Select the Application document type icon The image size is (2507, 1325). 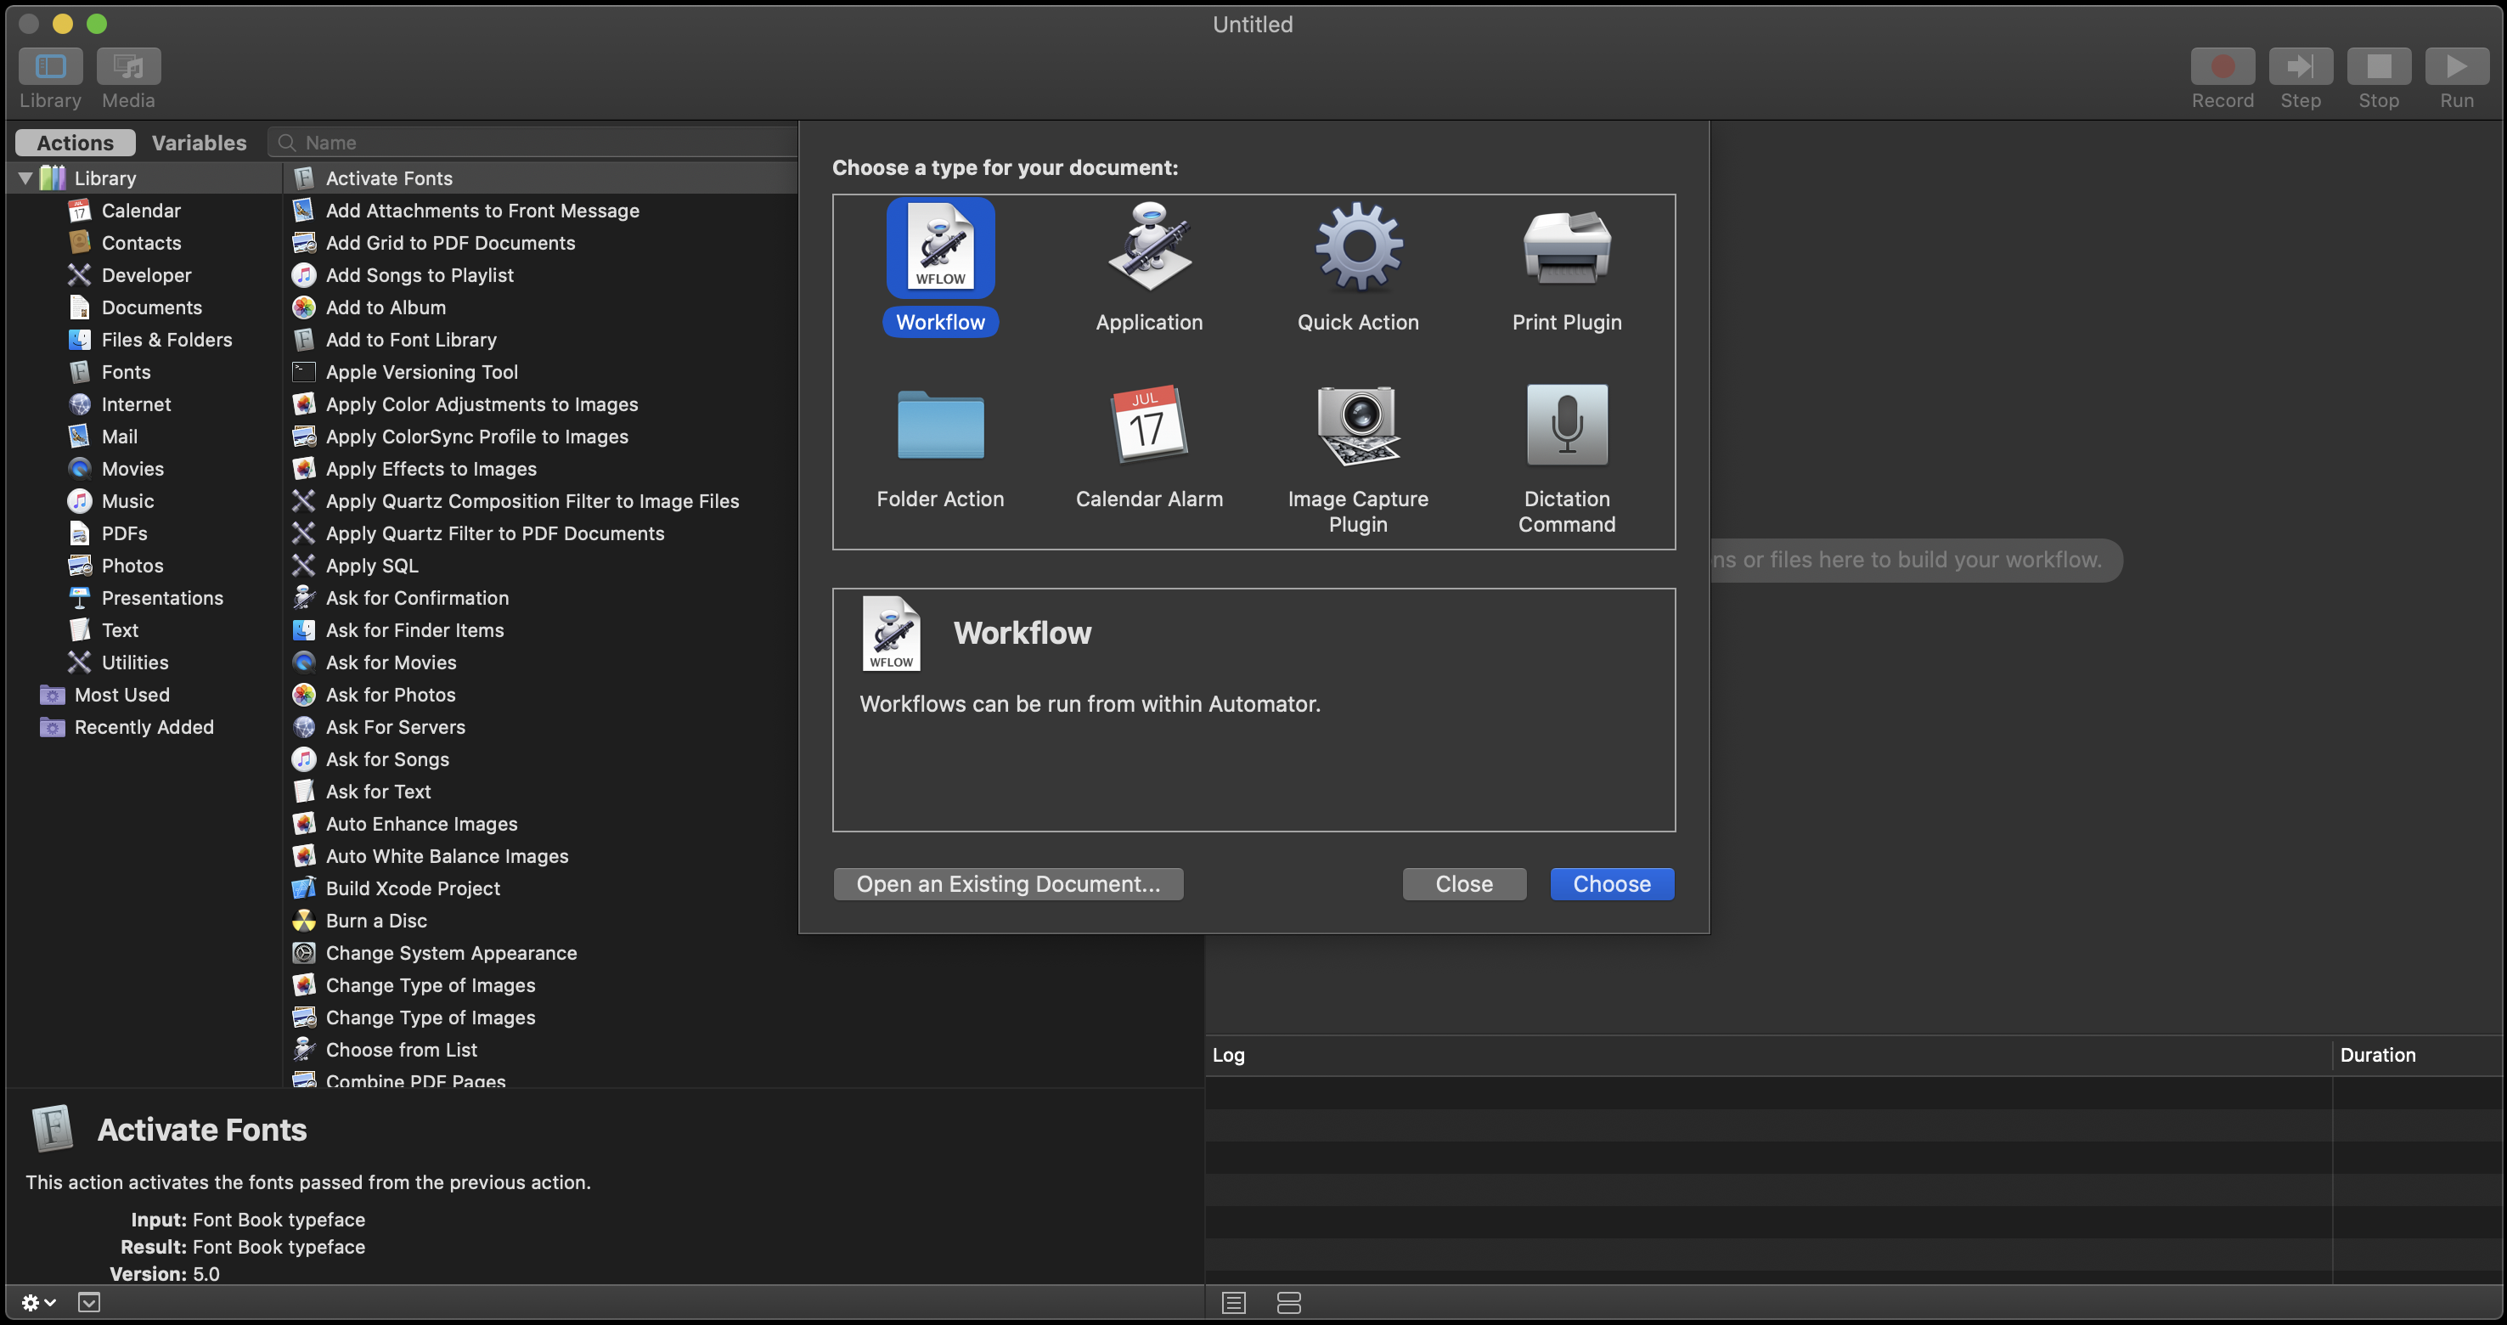1148,248
